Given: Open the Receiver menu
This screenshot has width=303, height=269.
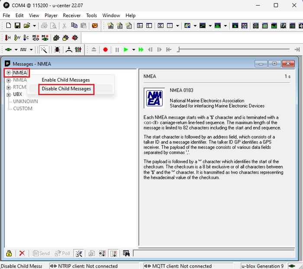Looking at the screenshot, I should point(72,16).
